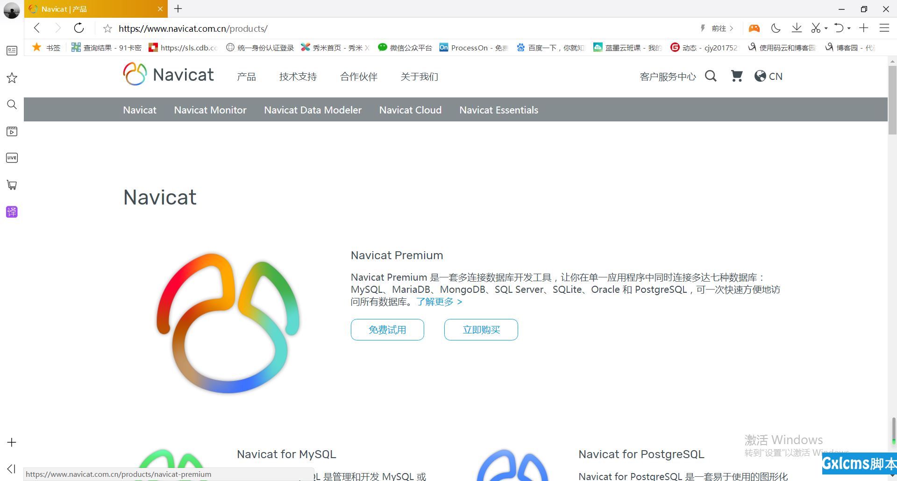This screenshot has height=481, width=897.
Task: Go to 客户服务中心
Action: click(x=668, y=77)
